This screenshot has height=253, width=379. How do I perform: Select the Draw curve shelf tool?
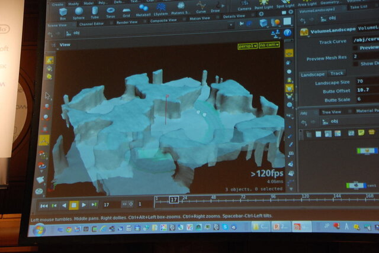point(214,7)
